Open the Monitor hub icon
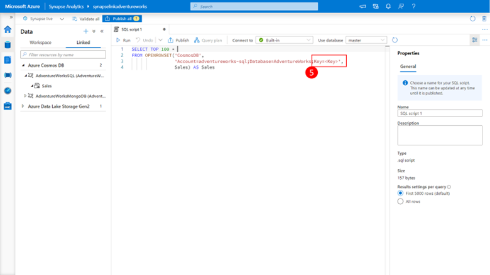490x275 pixels. (8, 91)
